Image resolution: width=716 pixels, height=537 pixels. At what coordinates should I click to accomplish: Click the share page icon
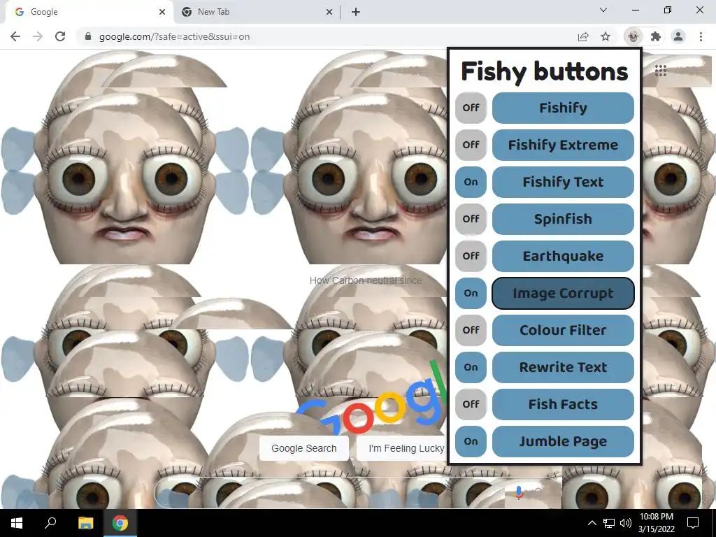[583, 36]
